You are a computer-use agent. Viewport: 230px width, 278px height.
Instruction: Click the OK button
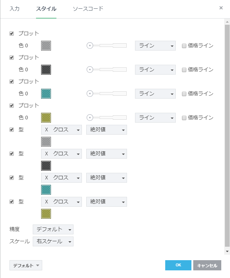click(x=178, y=265)
